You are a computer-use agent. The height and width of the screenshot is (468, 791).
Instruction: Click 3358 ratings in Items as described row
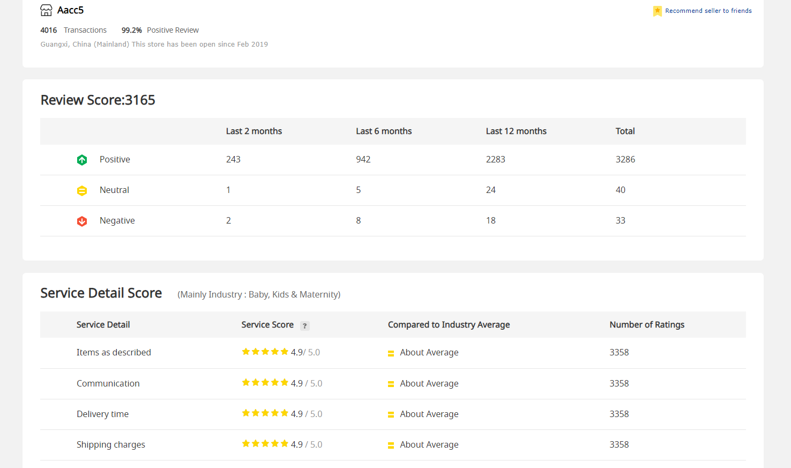point(619,353)
